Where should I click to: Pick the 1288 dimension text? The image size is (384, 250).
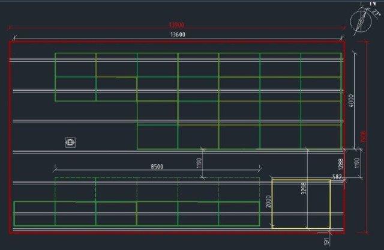[x=341, y=164]
